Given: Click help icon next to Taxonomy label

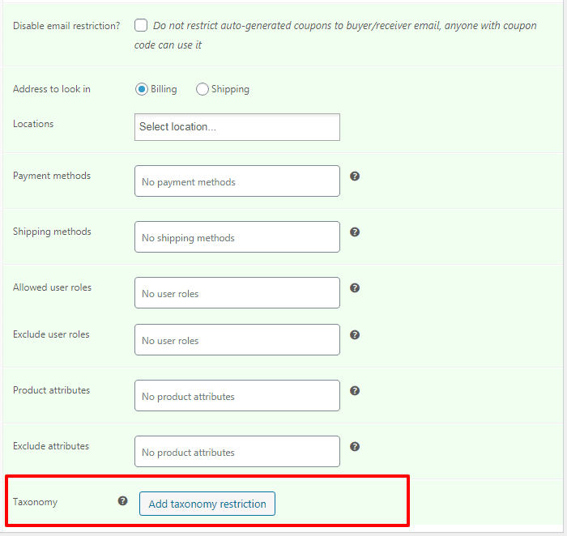Looking at the screenshot, I should coord(123,500).
